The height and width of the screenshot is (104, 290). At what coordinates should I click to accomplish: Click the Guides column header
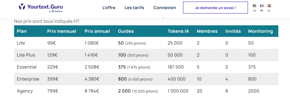pos(126,31)
